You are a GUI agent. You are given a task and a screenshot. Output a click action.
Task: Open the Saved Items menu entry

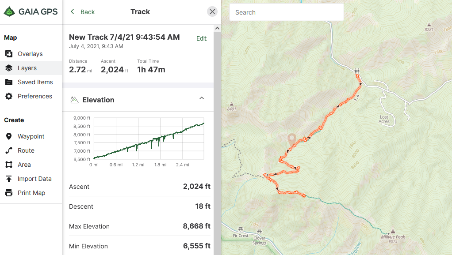pyautogui.click(x=35, y=82)
